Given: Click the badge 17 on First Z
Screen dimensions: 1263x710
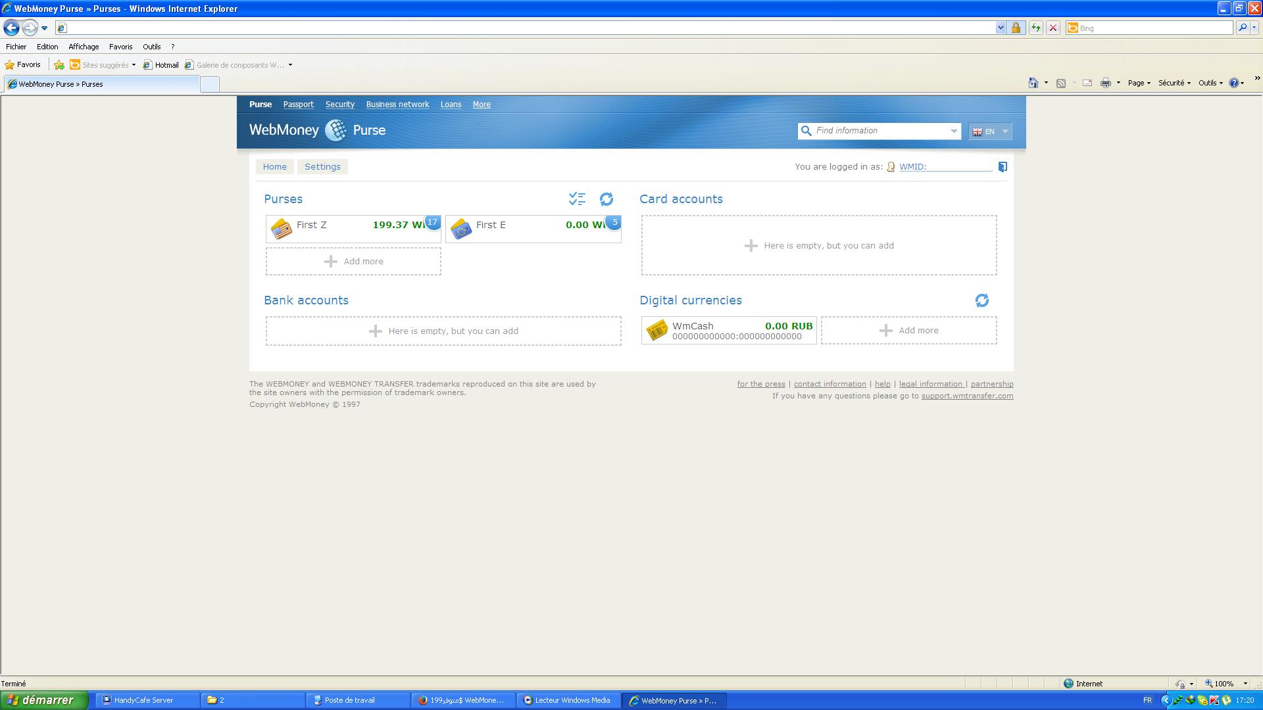Looking at the screenshot, I should click(x=432, y=222).
